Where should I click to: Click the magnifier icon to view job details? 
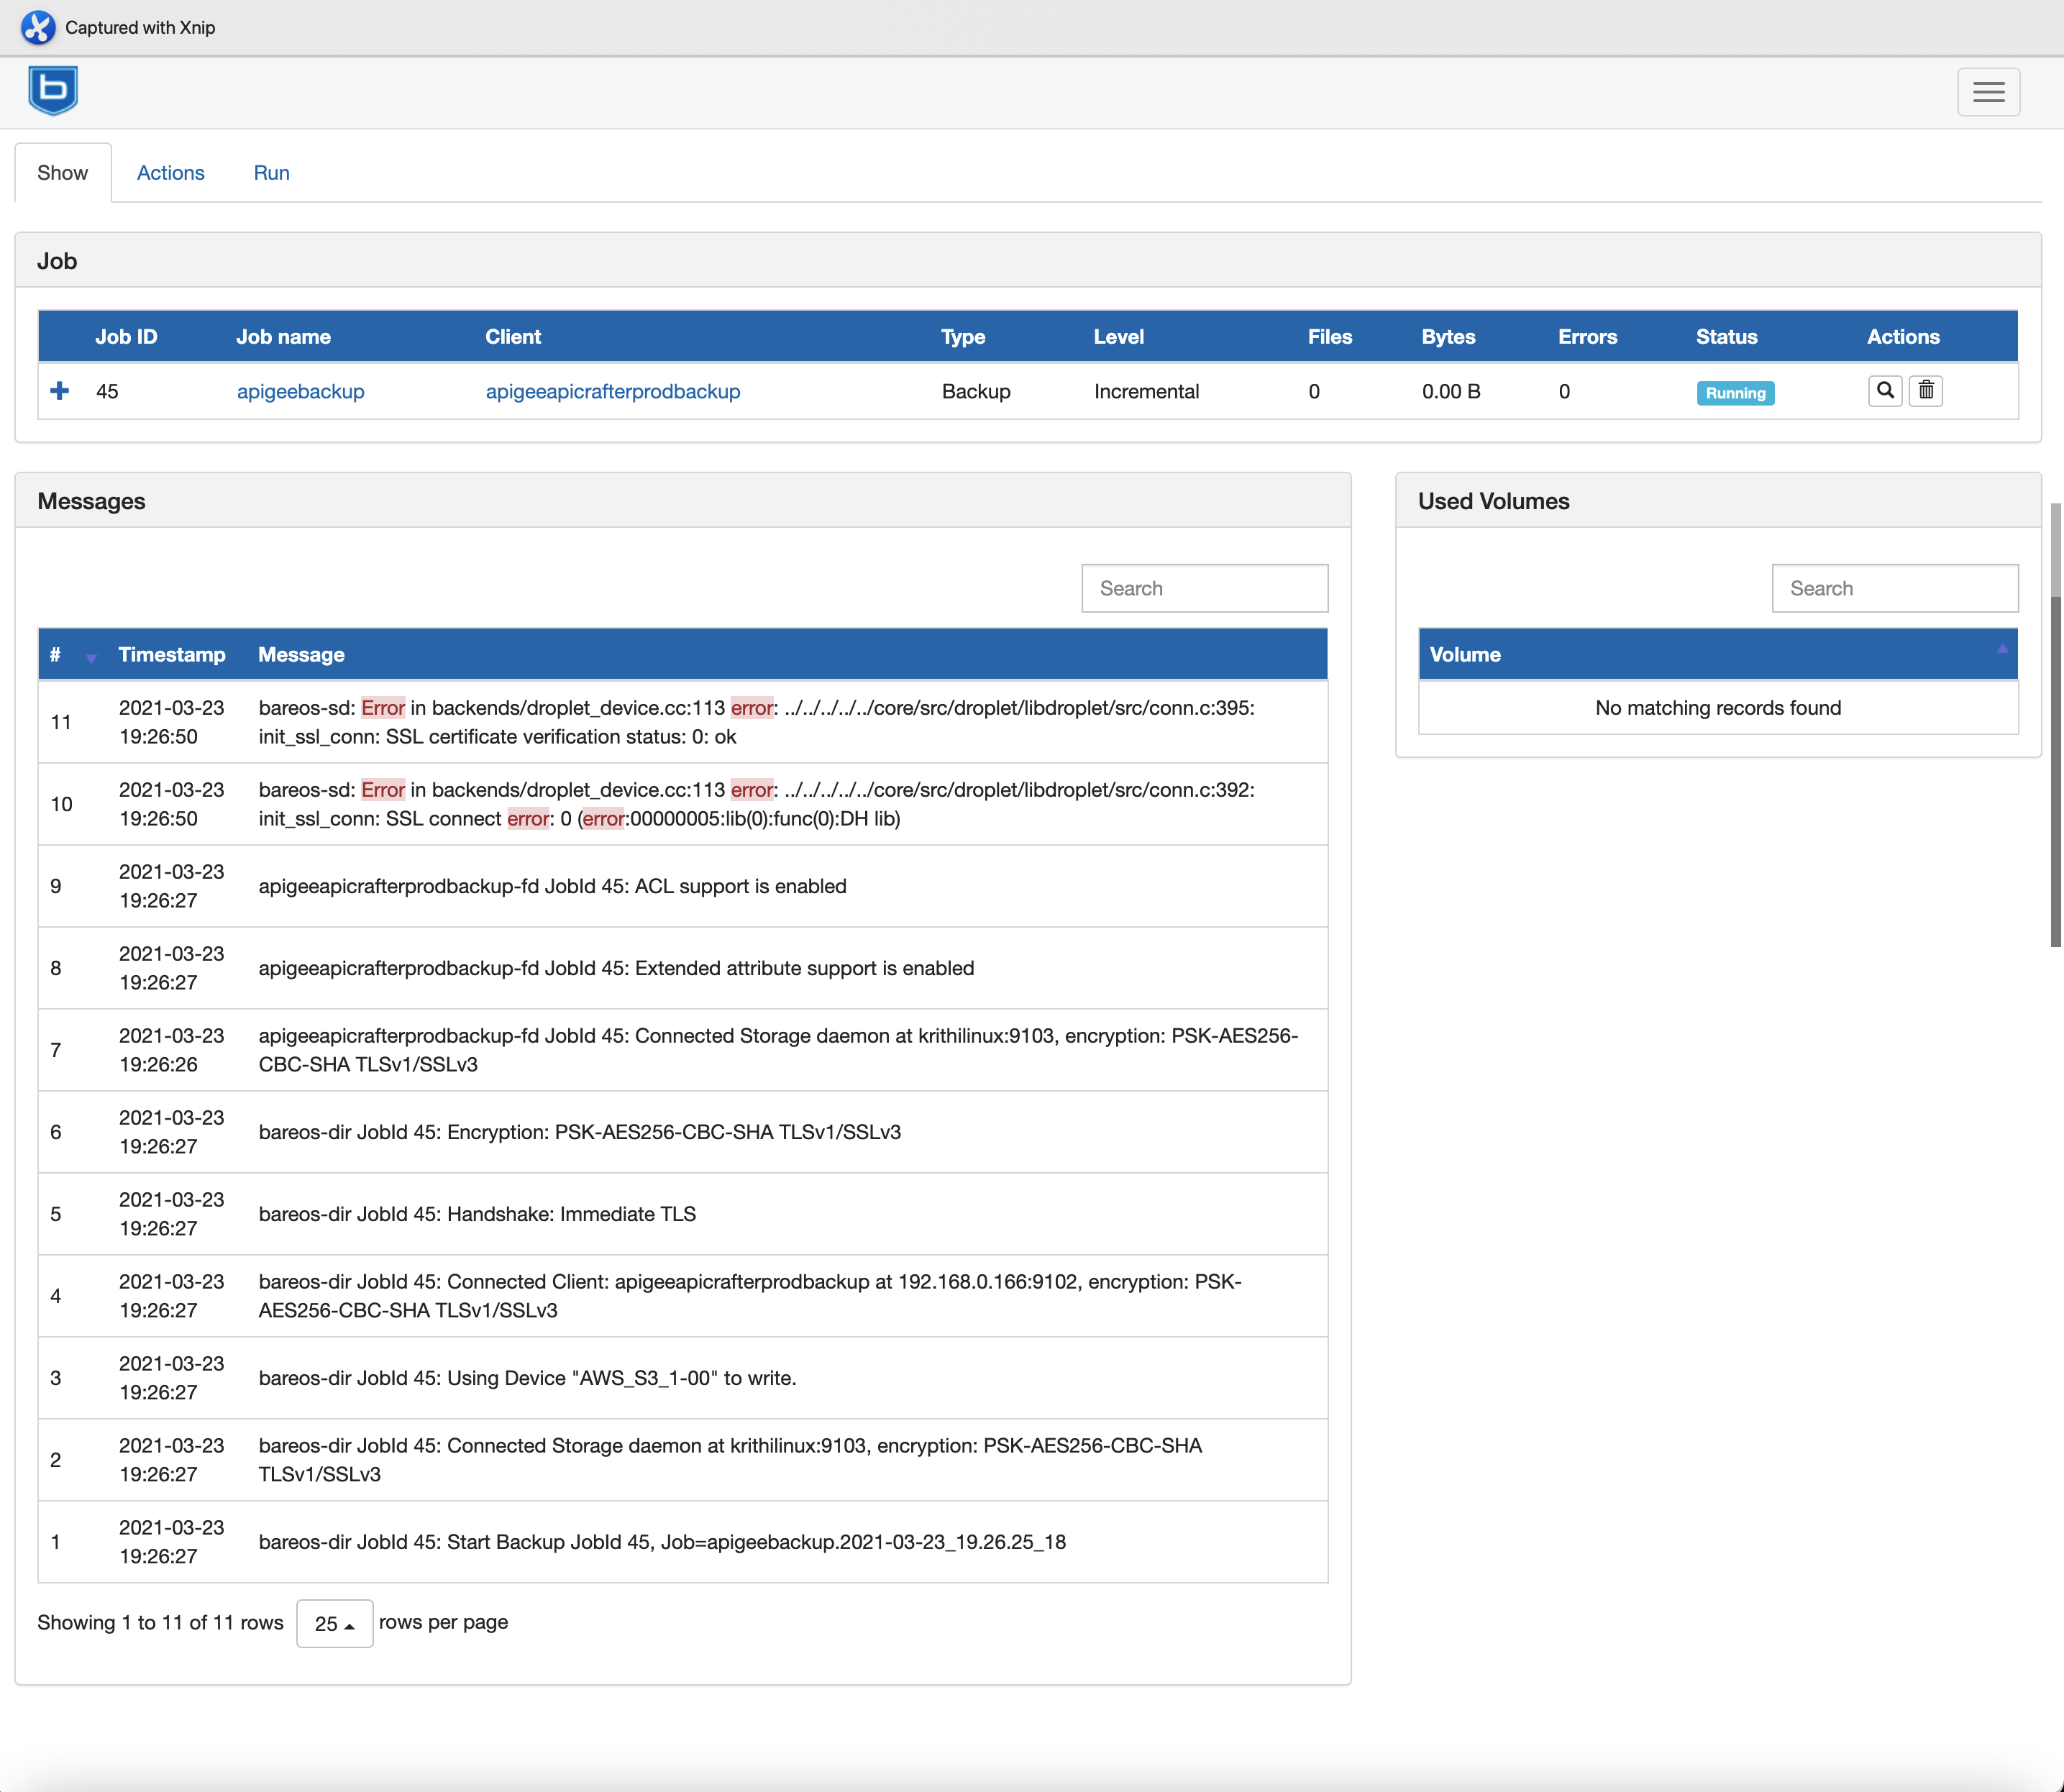(x=1885, y=391)
